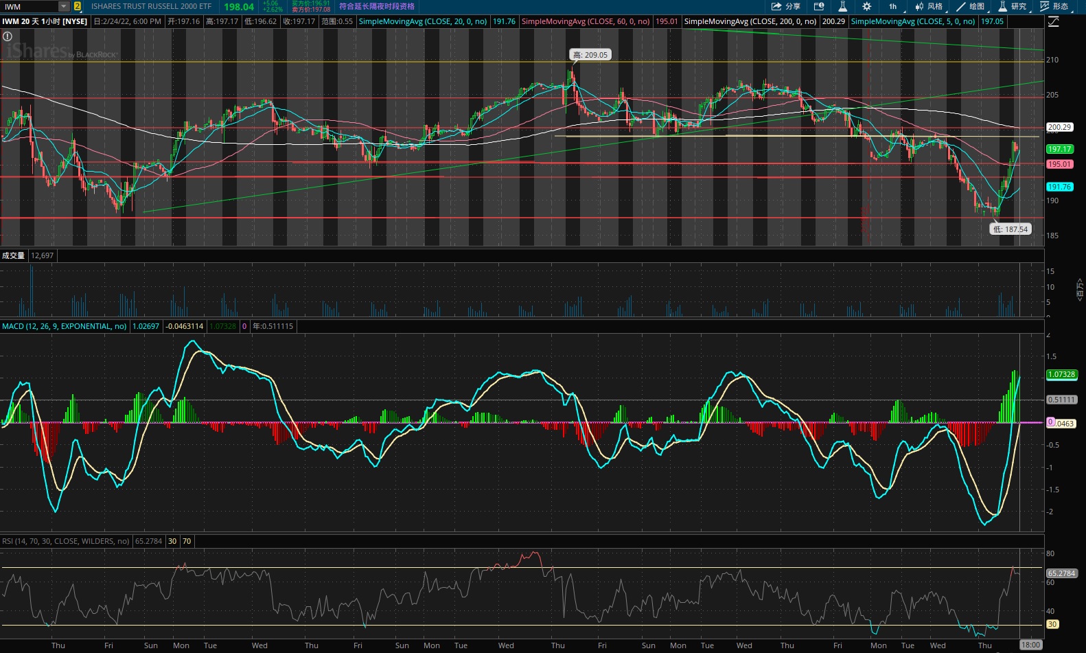Select the SimpleMovingAvg (CLOSE, 200) study label
Image resolution: width=1086 pixels, height=653 pixels.
pos(750,21)
